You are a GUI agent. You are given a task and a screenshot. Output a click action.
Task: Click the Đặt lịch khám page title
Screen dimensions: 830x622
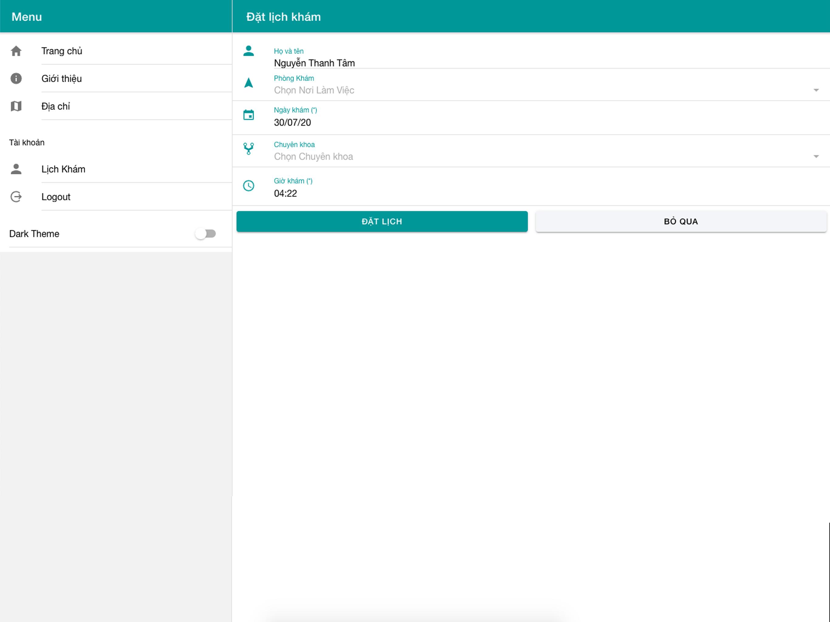[x=283, y=17]
